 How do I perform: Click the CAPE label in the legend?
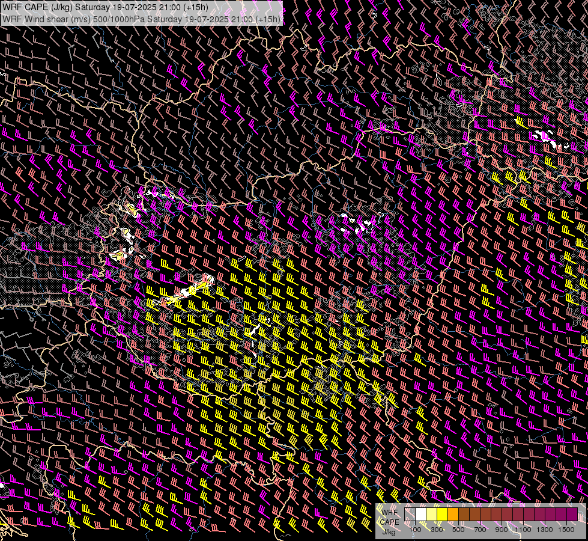click(389, 522)
